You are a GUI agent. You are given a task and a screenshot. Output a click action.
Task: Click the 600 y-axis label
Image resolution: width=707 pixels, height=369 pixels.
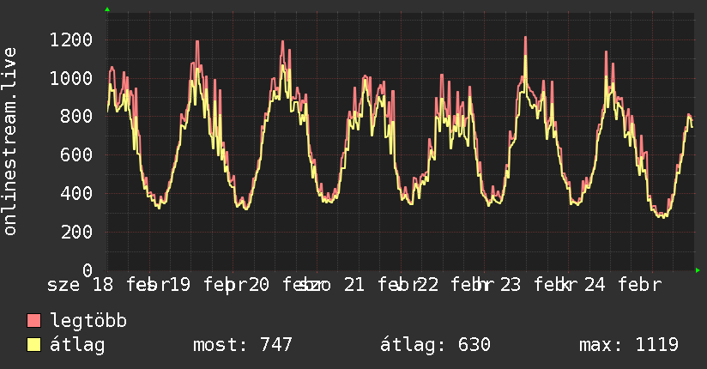point(76,155)
